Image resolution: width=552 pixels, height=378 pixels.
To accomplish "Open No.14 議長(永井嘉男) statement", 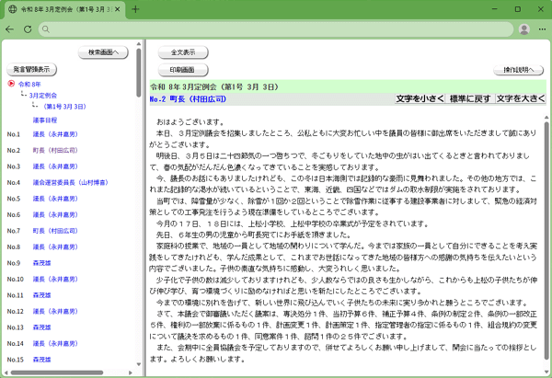I will pyautogui.click(x=55, y=343).
